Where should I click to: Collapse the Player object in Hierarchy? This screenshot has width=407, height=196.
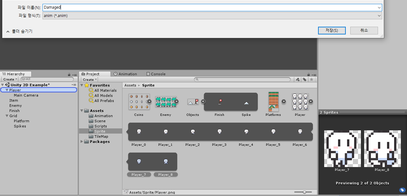(7, 90)
